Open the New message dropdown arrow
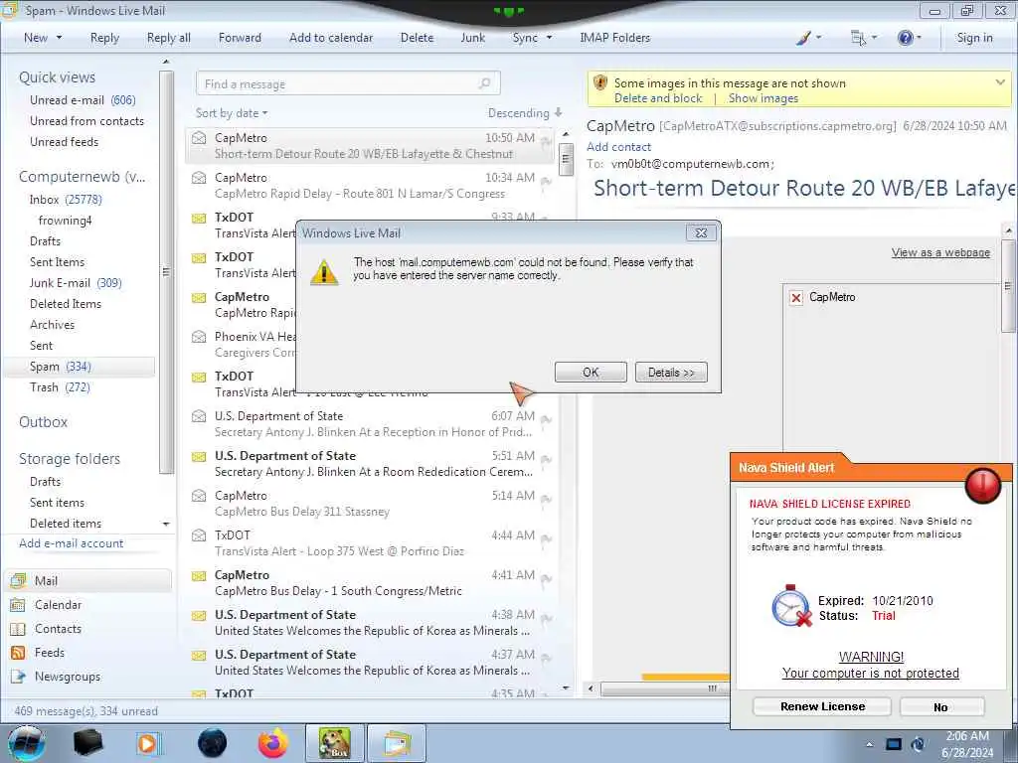Viewport: 1018px width, 763px height. 59,38
